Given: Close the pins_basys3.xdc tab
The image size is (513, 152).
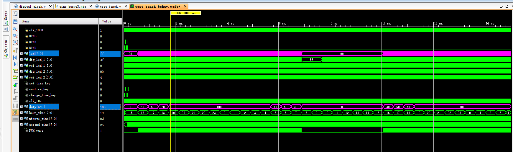Looking at the screenshot, I should (x=91, y=6).
